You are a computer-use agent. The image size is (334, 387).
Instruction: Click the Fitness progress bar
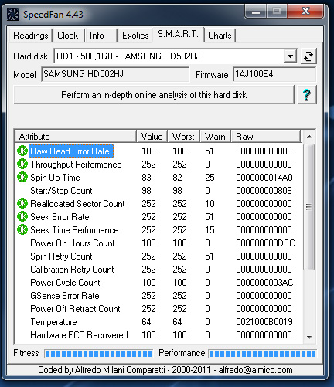click(99, 353)
